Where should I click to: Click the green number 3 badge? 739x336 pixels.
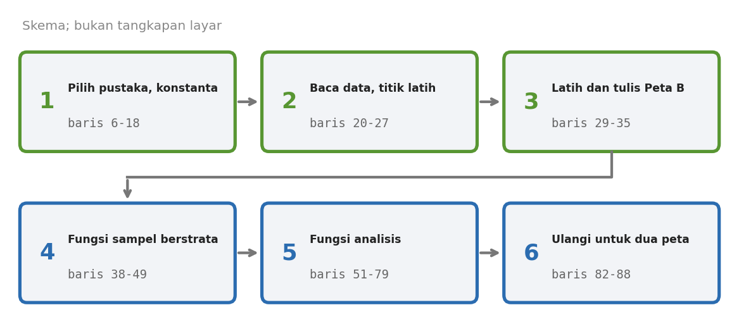(x=531, y=101)
